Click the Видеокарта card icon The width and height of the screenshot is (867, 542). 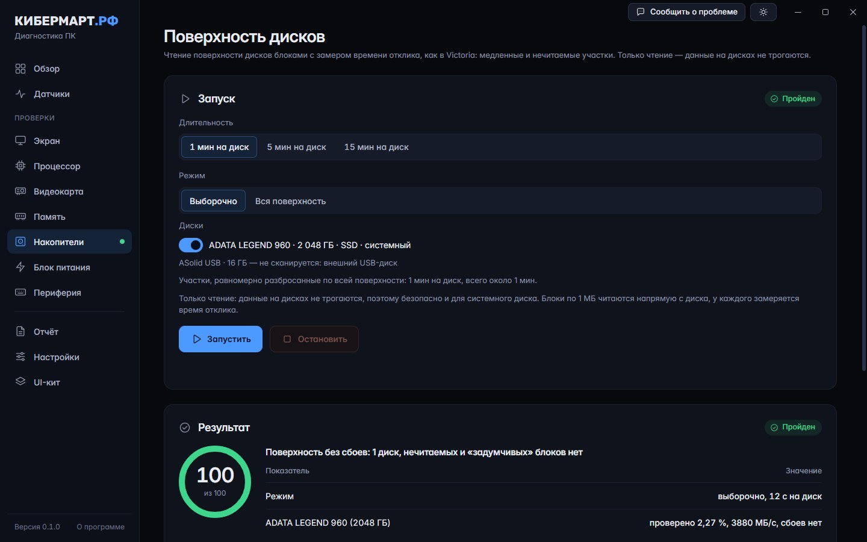coord(20,192)
